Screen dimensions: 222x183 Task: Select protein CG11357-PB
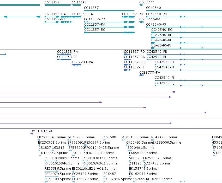[x=127, y=70]
